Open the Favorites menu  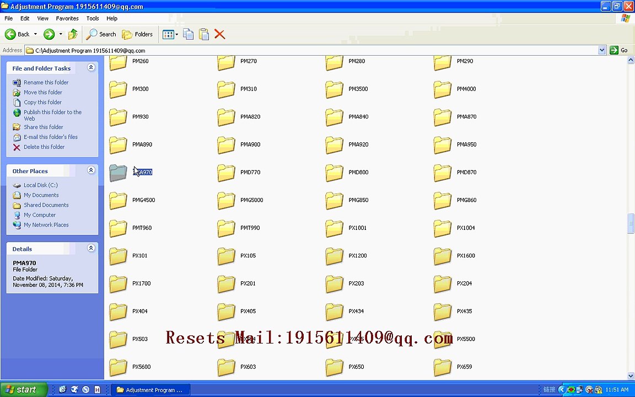[x=67, y=18]
